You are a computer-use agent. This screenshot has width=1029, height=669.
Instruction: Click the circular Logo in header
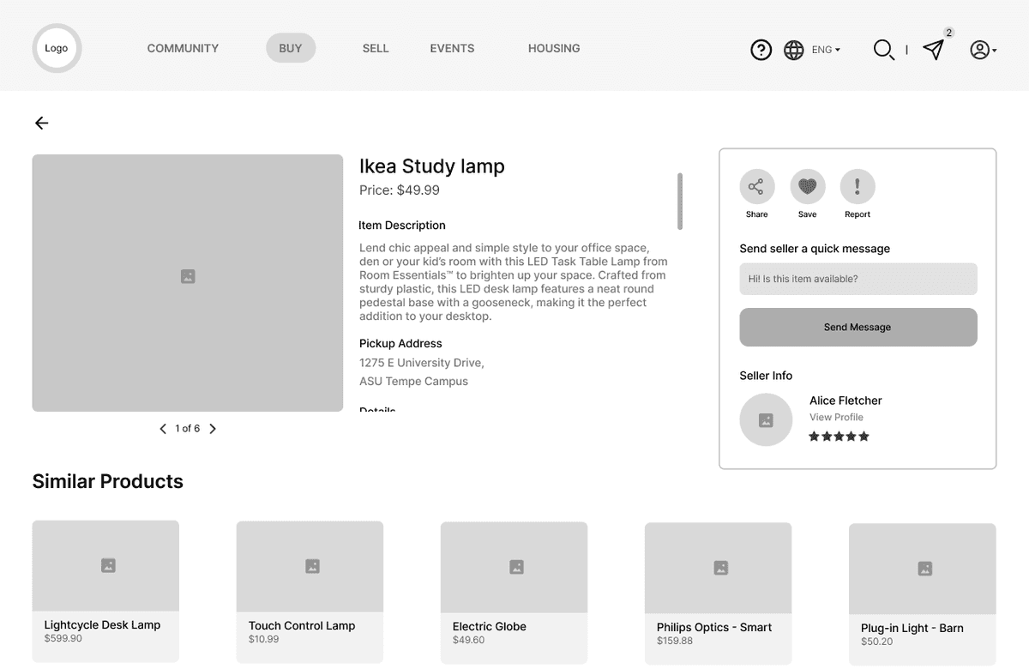pos(57,48)
